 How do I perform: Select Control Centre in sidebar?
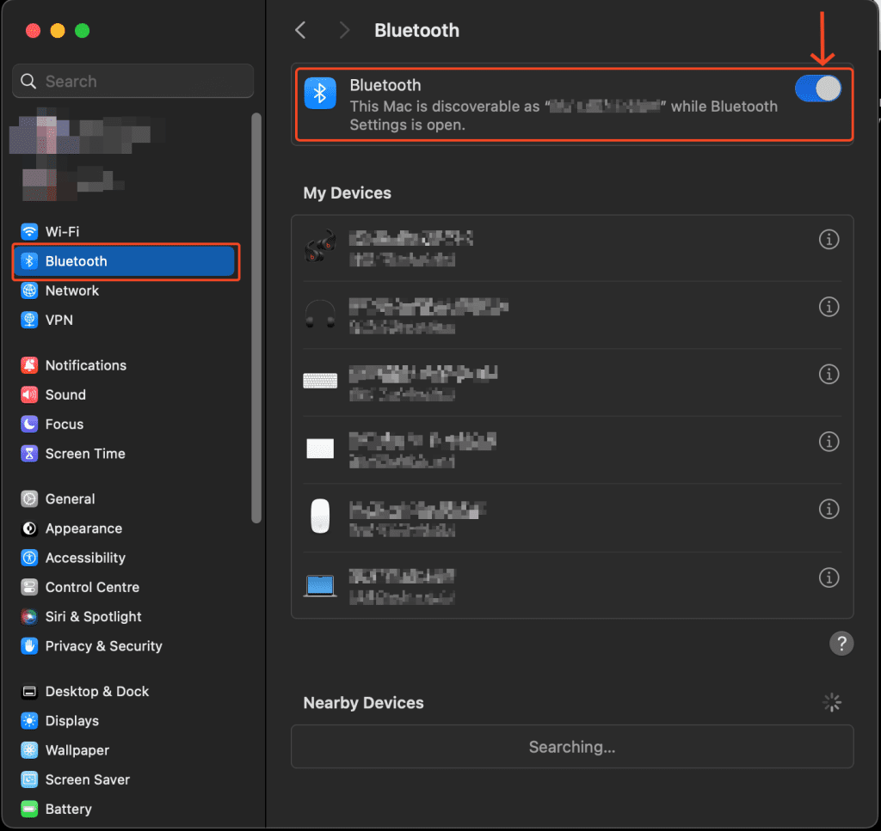(x=92, y=587)
